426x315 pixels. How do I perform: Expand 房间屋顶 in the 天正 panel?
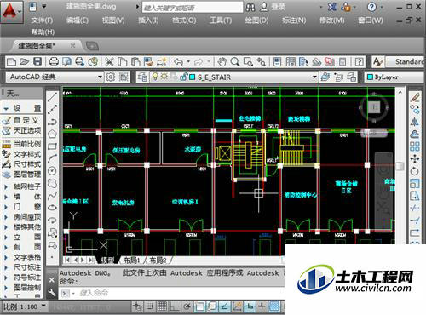click(x=6, y=217)
